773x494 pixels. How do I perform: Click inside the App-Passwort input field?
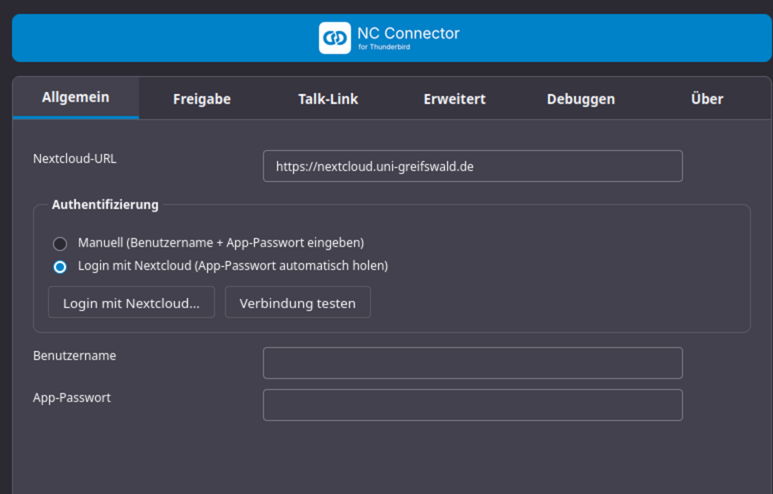click(x=472, y=405)
